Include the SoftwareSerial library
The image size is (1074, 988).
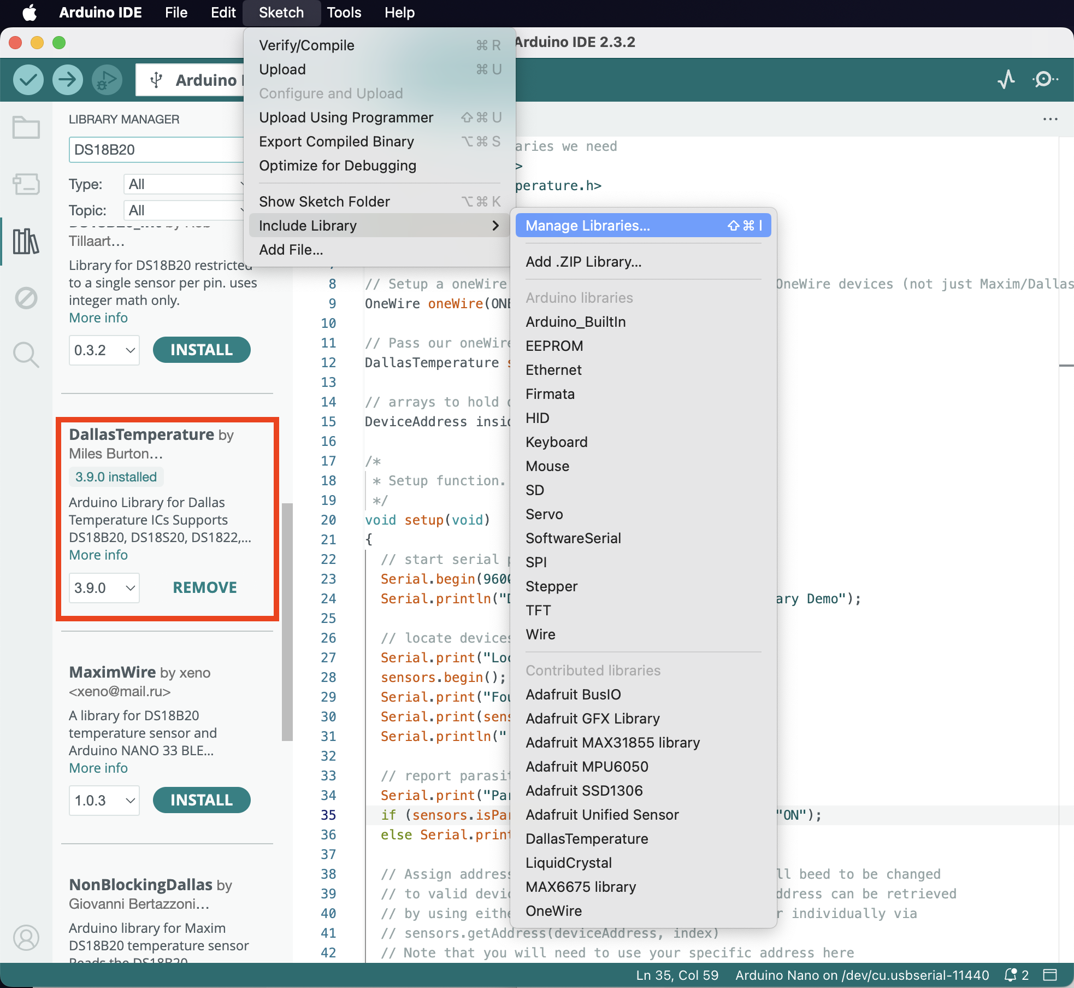643,538
